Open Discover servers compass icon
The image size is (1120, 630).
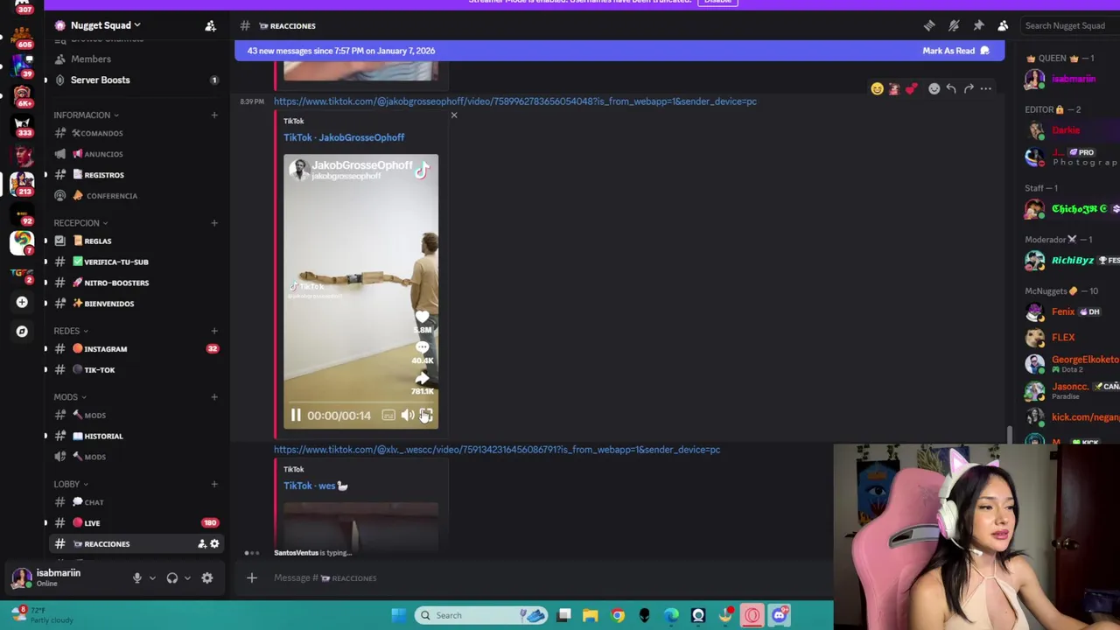point(22,332)
